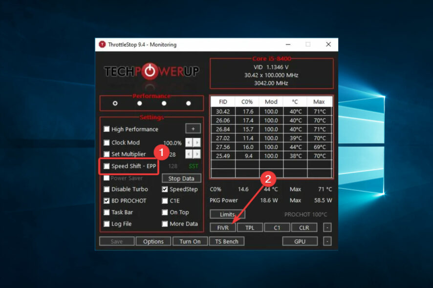This screenshot has width=433, height=288.
Task: Click the 38°C temperature cell
Action: pyautogui.click(x=296, y=156)
